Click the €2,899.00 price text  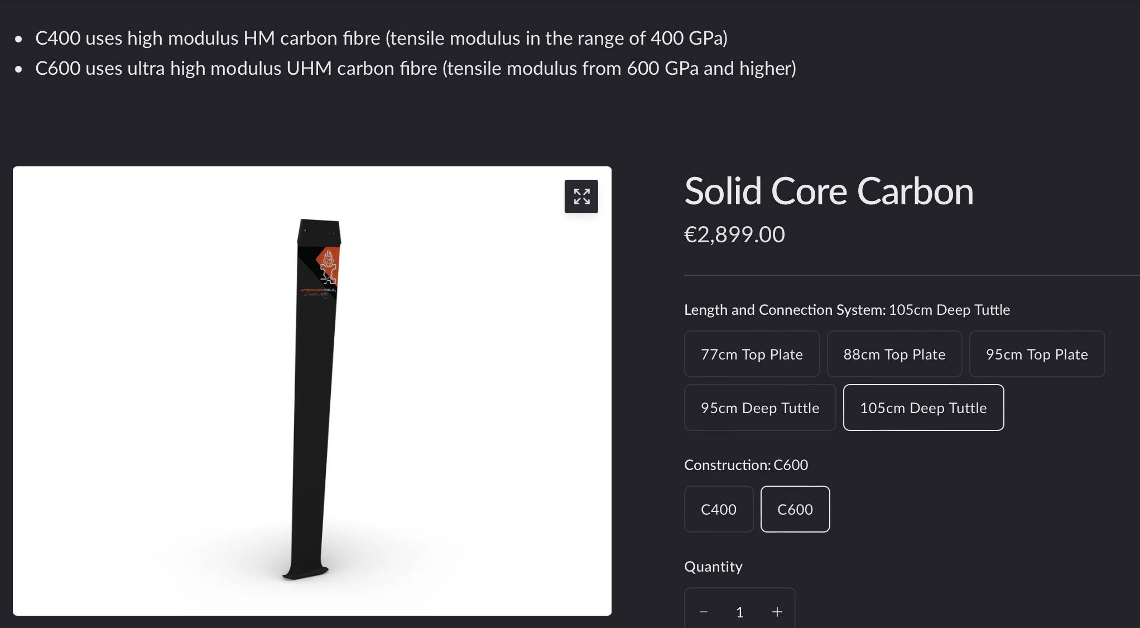coord(734,234)
